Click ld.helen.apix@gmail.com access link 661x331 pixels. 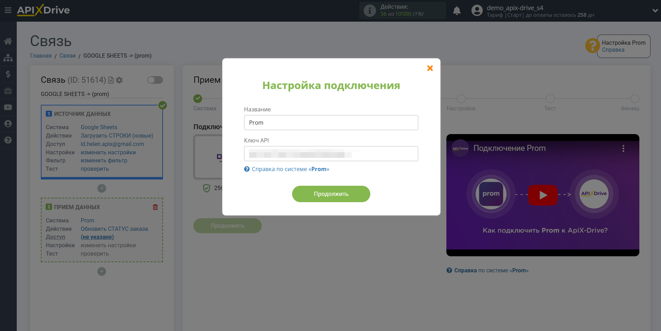(x=112, y=144)
